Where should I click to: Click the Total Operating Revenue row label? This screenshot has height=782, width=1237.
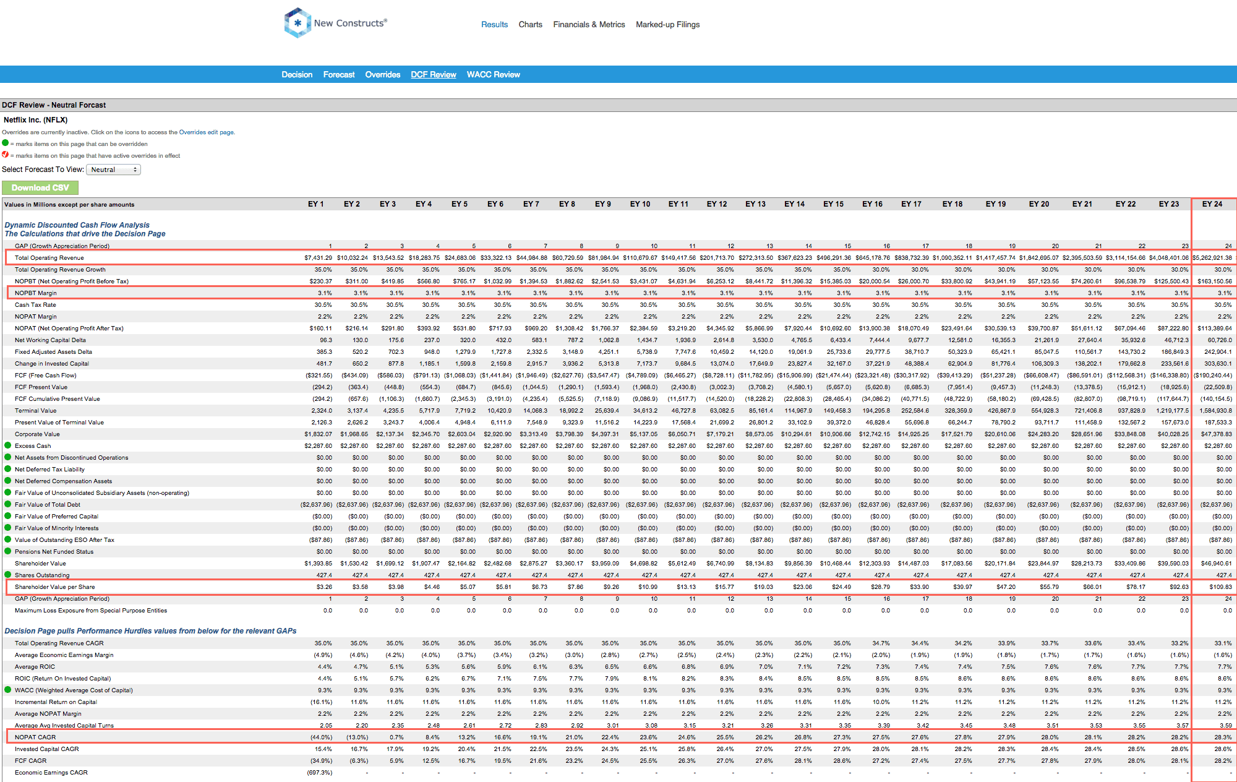[49, 257]
